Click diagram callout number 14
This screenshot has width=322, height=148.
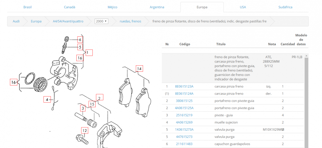(139, 69)
